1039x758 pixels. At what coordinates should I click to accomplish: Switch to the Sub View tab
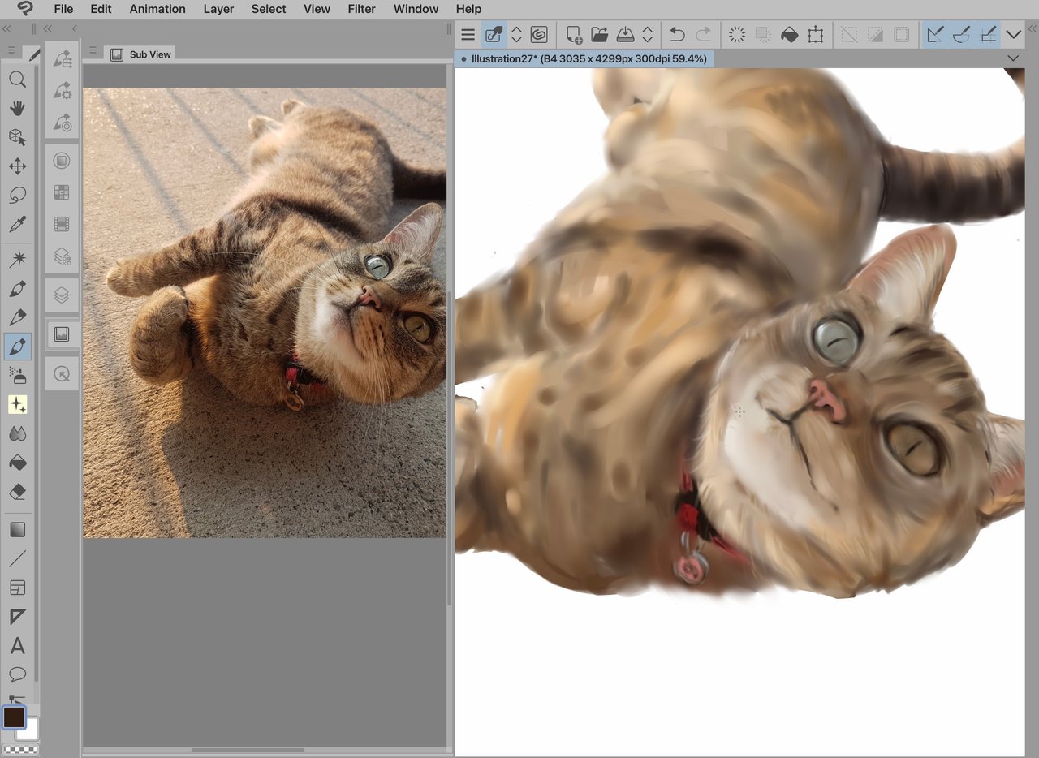click(140, 54)
